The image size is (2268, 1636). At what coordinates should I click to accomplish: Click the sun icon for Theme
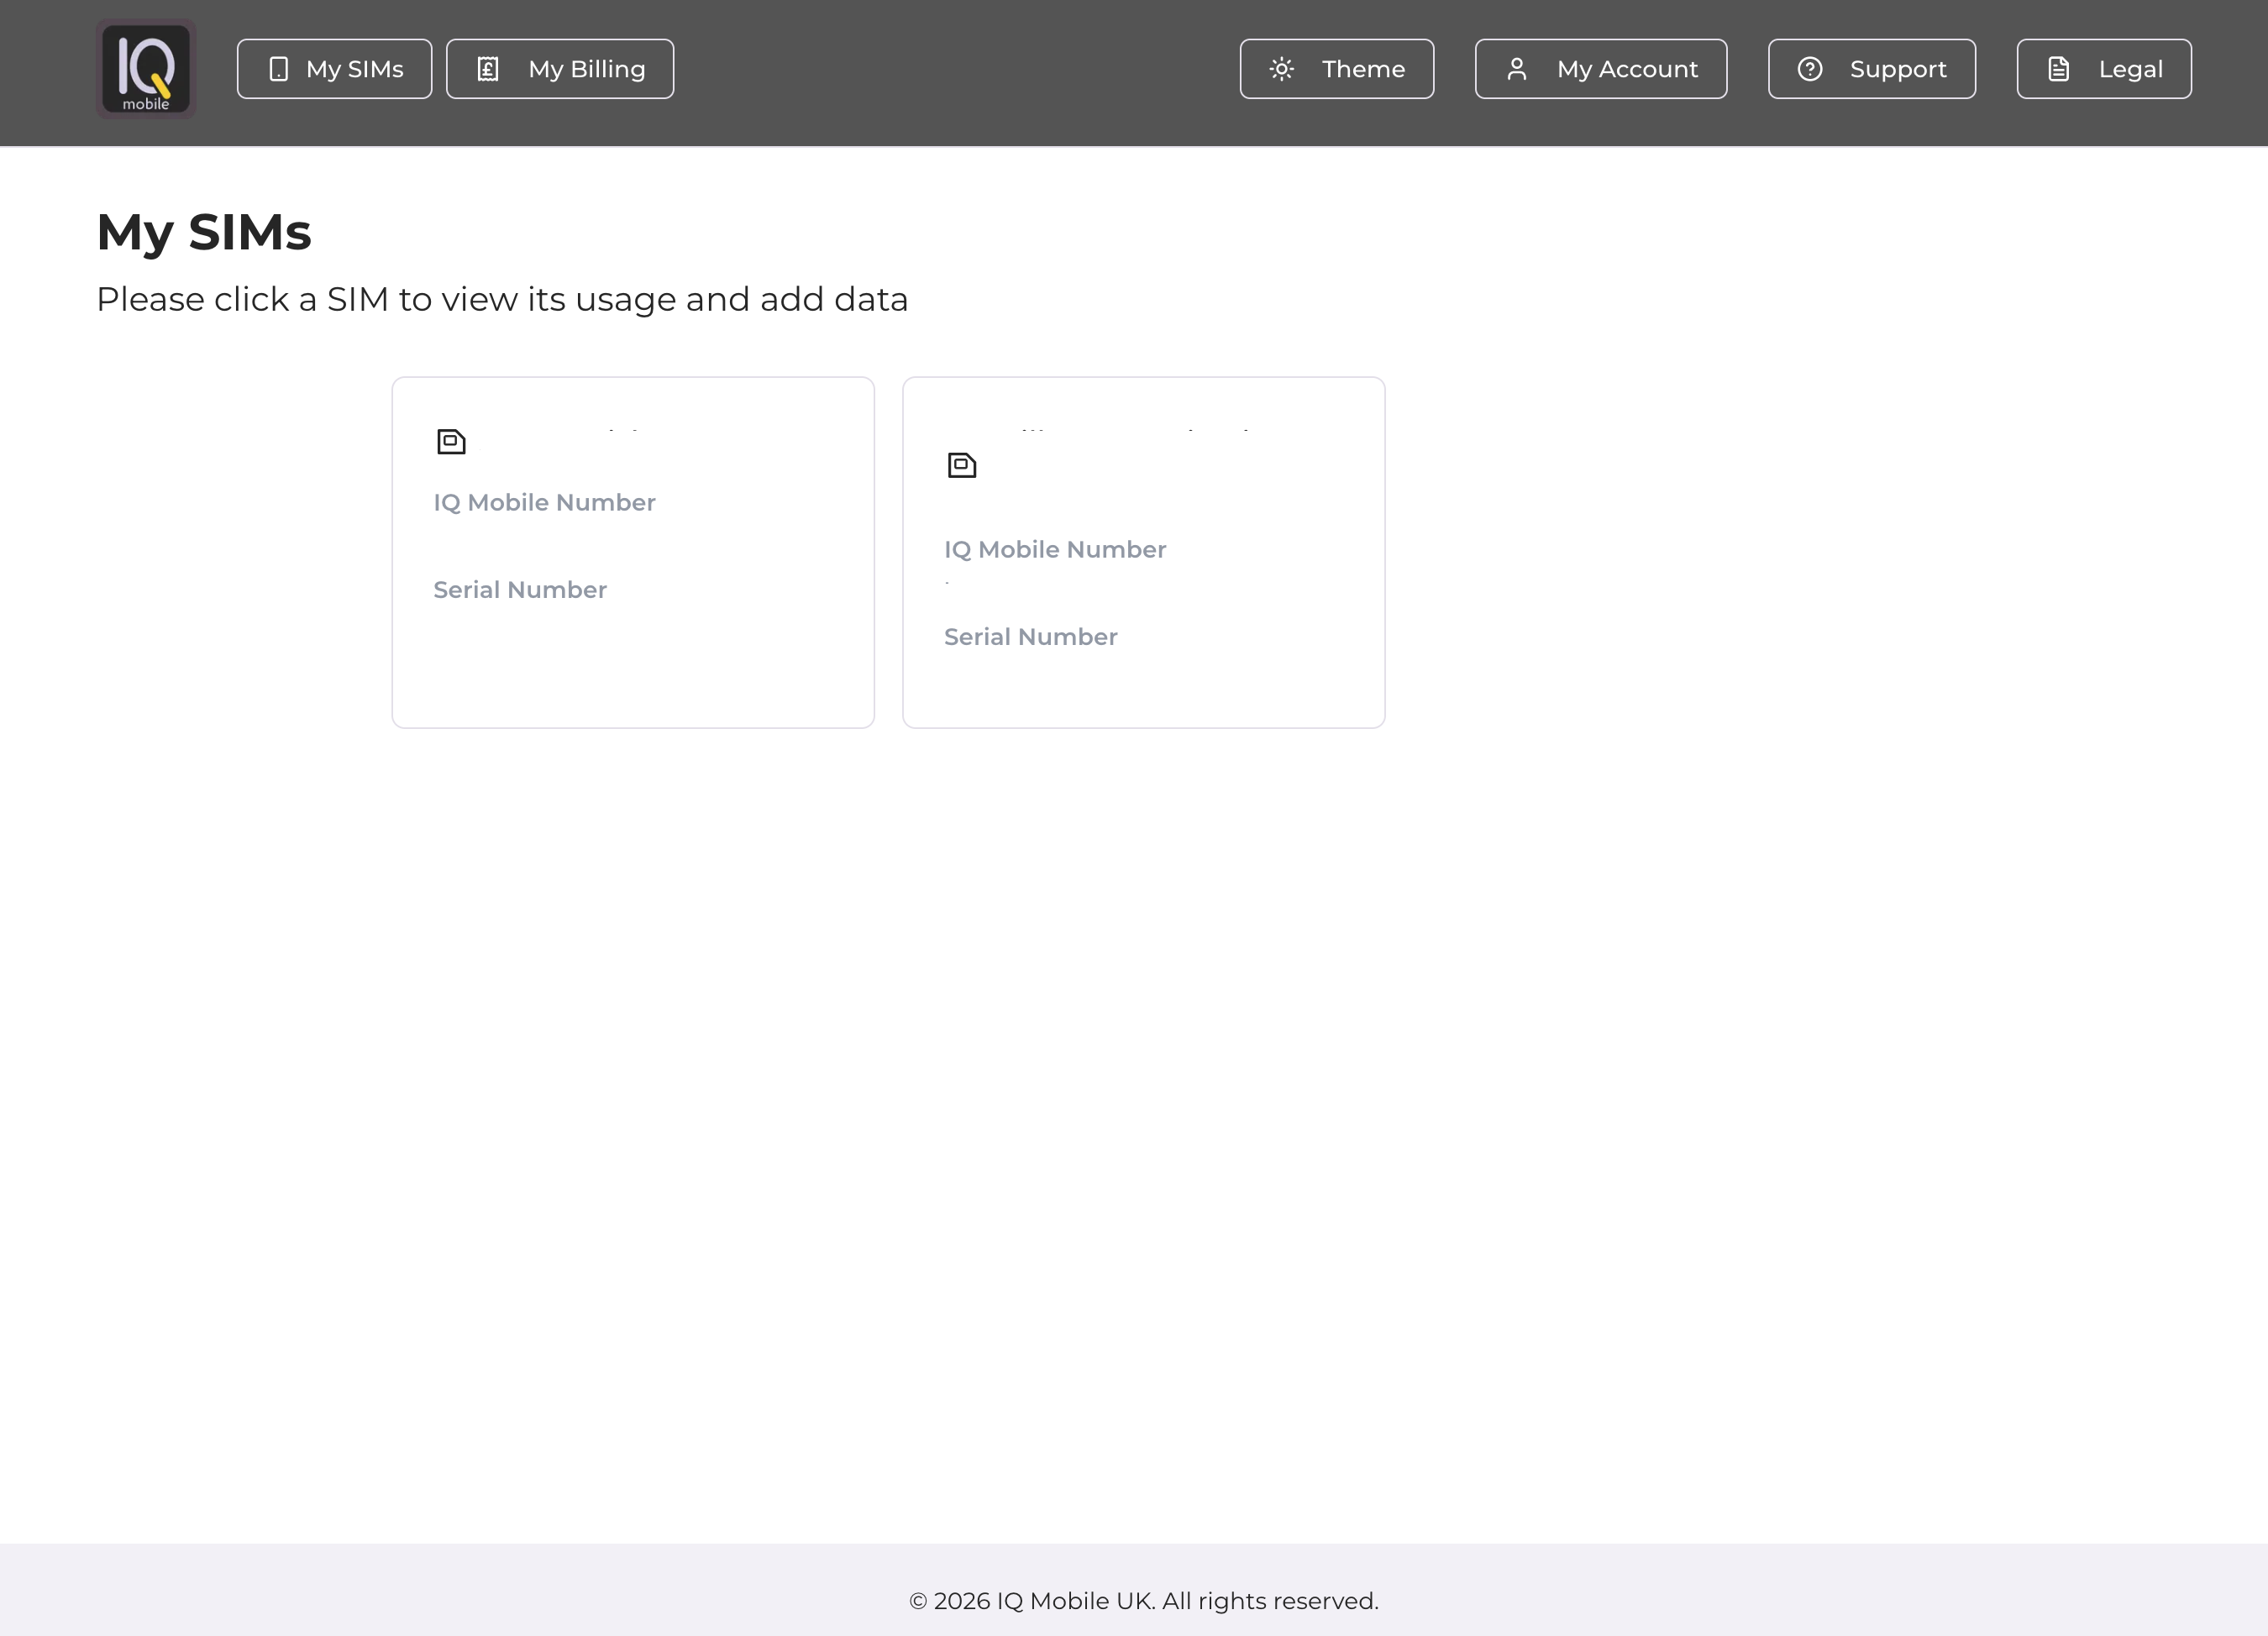[x=1282, y=69]
